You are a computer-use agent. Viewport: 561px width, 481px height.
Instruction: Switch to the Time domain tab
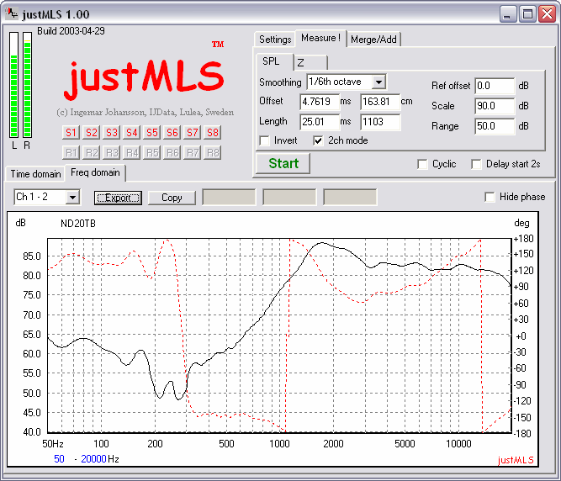[x=35, y=174]
